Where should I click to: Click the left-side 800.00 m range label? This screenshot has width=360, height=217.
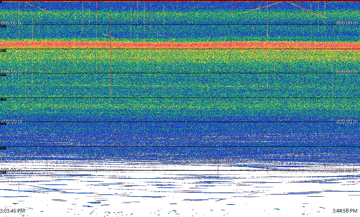[11, 22]
